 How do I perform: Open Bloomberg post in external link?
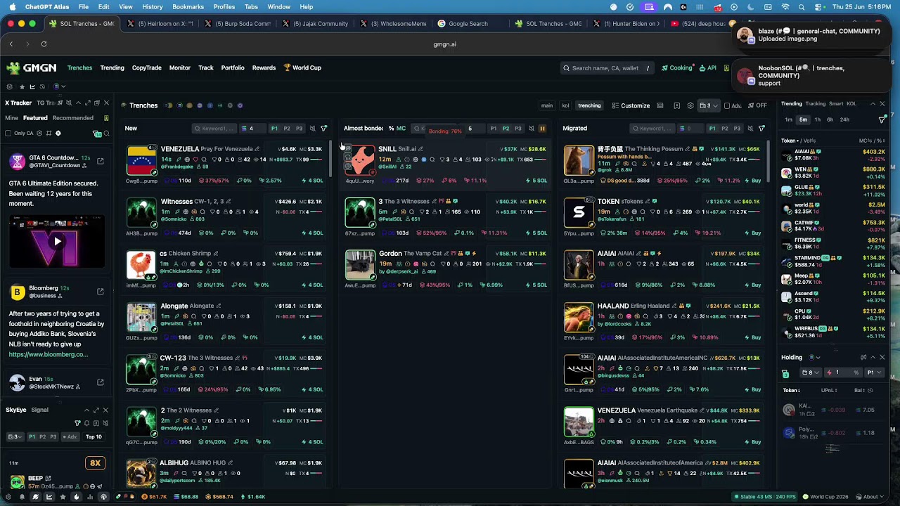click(100, 291)
